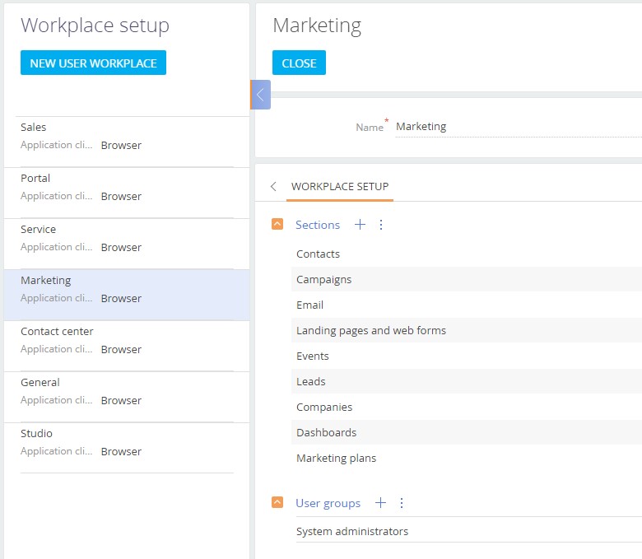Click the Sections heading link
The image size is (642, 559).
[318, 225]
